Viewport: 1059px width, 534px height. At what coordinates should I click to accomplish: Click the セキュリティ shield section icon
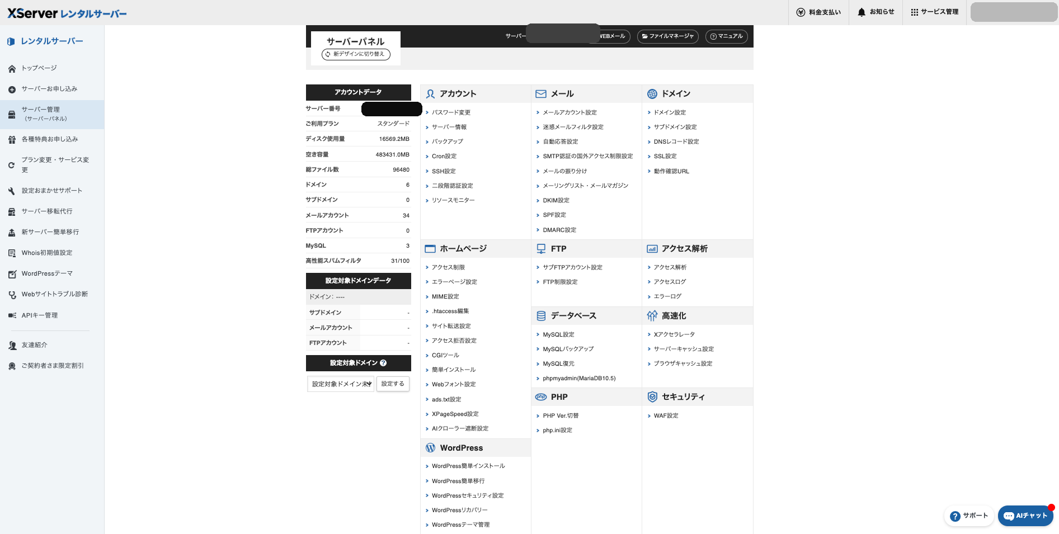[x=652, y=397]
